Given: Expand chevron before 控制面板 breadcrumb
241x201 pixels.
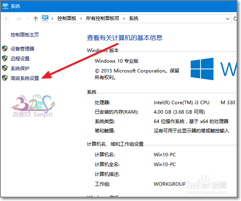Looking at the screenshot, I should (52, 19).
